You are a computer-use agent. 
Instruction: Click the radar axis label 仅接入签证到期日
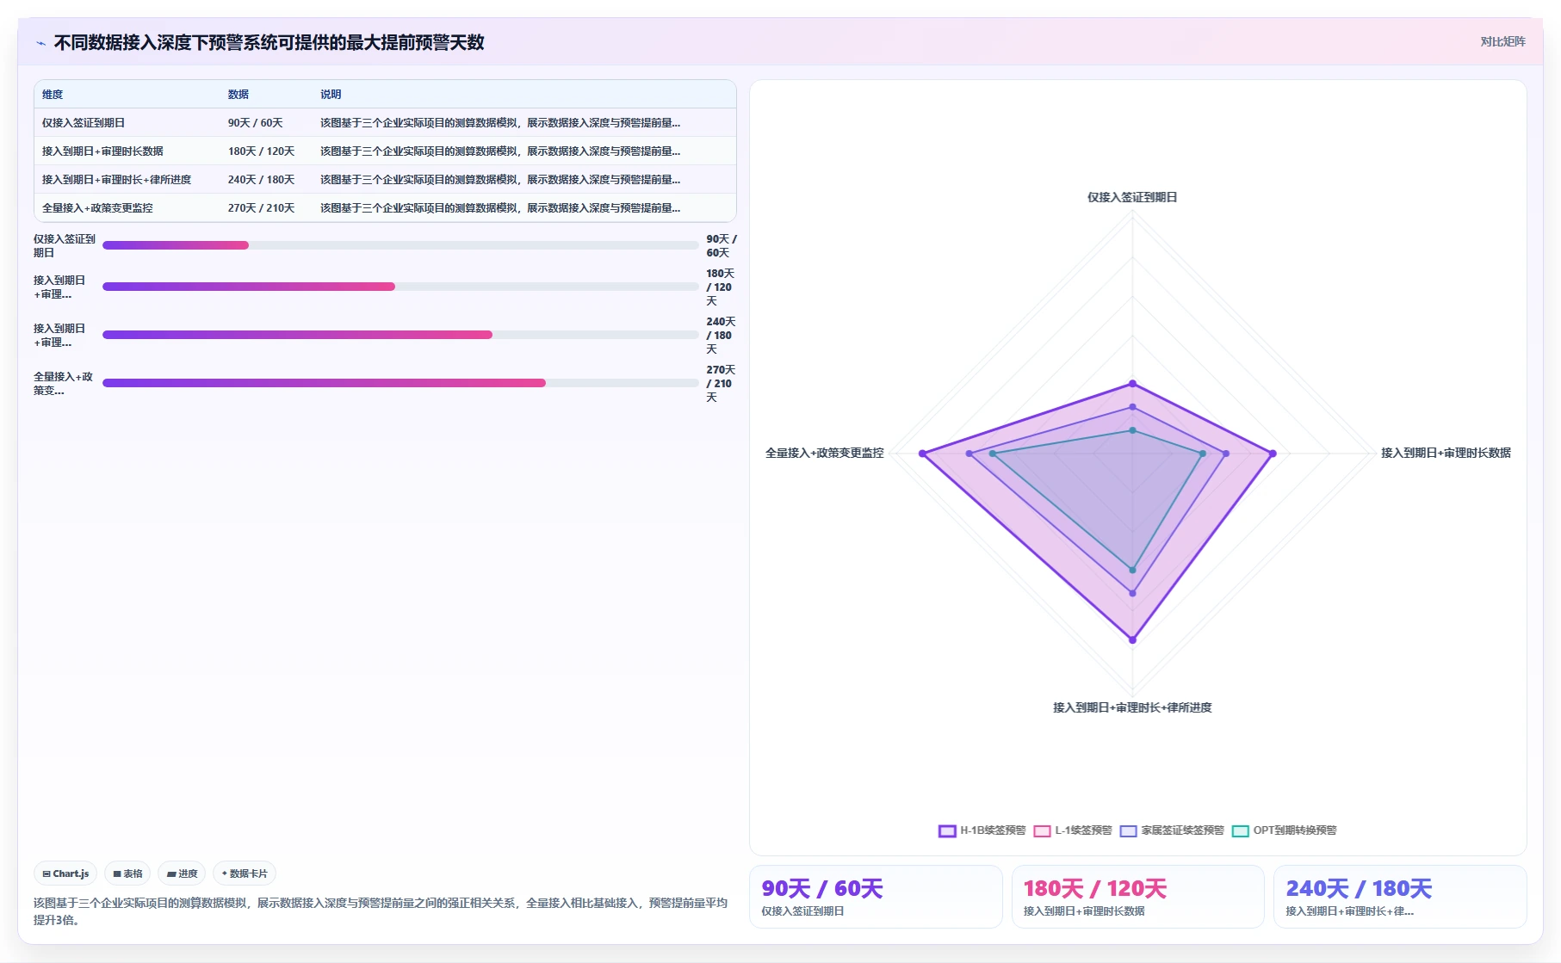tap(1132, 197)
